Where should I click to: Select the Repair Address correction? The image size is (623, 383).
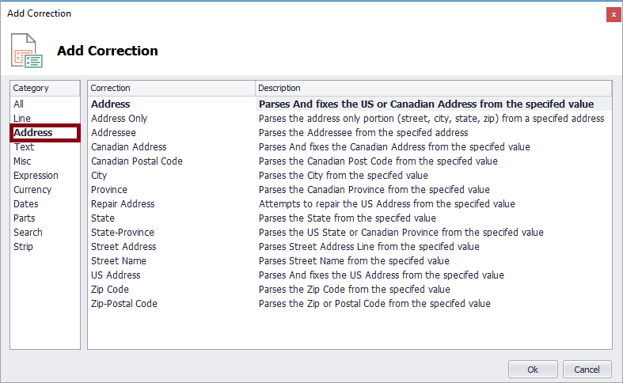click(x=123, y=204)
